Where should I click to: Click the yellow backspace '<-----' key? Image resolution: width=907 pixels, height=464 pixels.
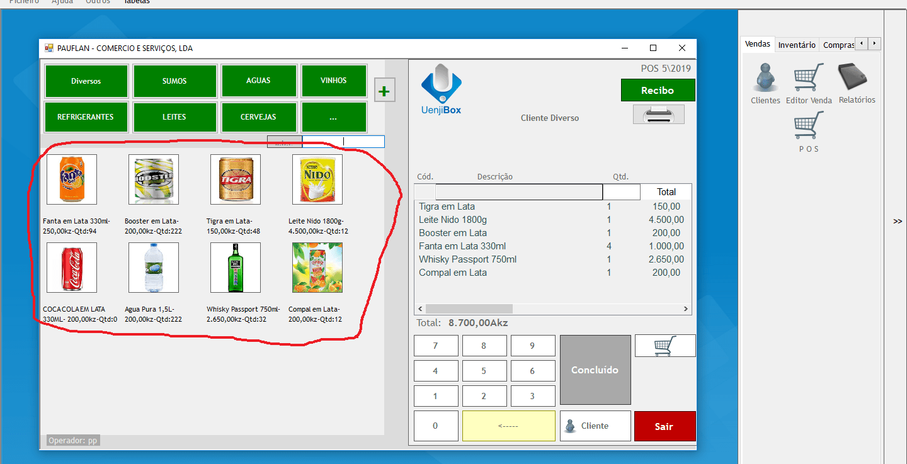pyautogui.click(x=509, y=426)
